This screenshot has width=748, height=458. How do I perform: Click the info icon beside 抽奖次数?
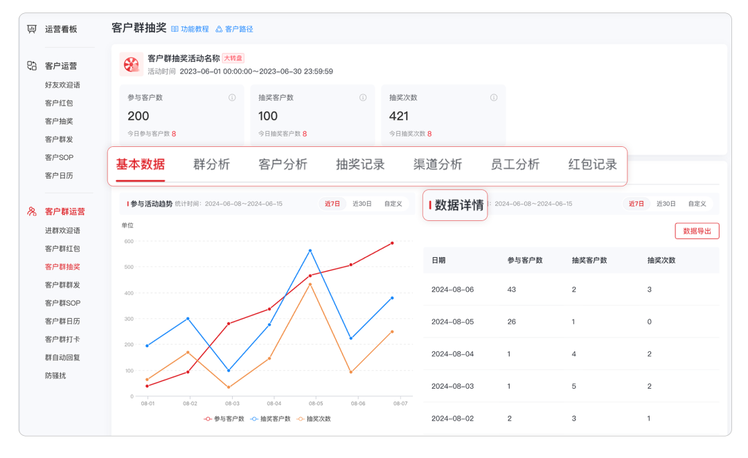click(494, 98)
